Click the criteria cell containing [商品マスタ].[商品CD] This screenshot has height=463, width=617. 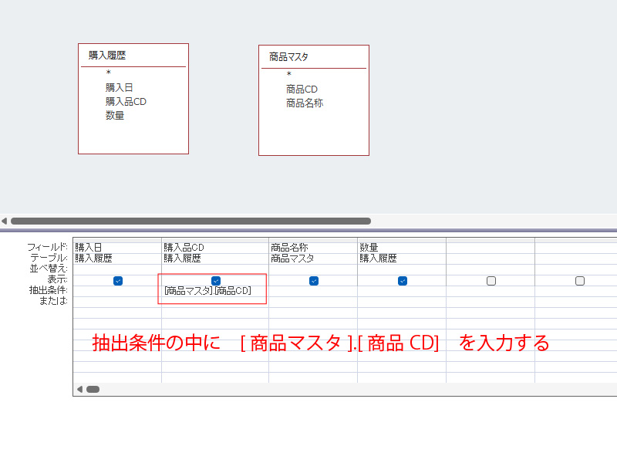(x=208, y=291)
